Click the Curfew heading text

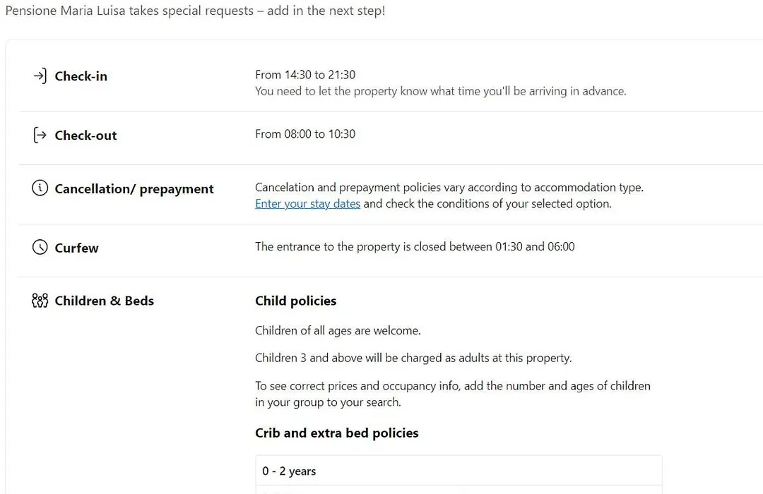[x=76, y=248]
